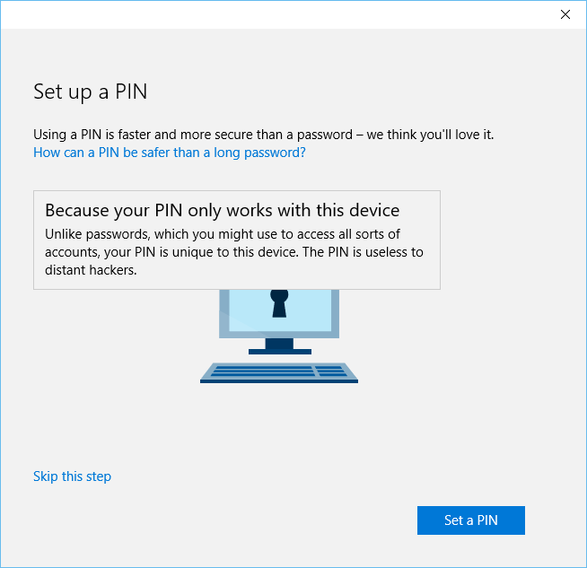Click the empty title bar area
The width and height of the screenshot is (587, 568).
click(269, 14)
